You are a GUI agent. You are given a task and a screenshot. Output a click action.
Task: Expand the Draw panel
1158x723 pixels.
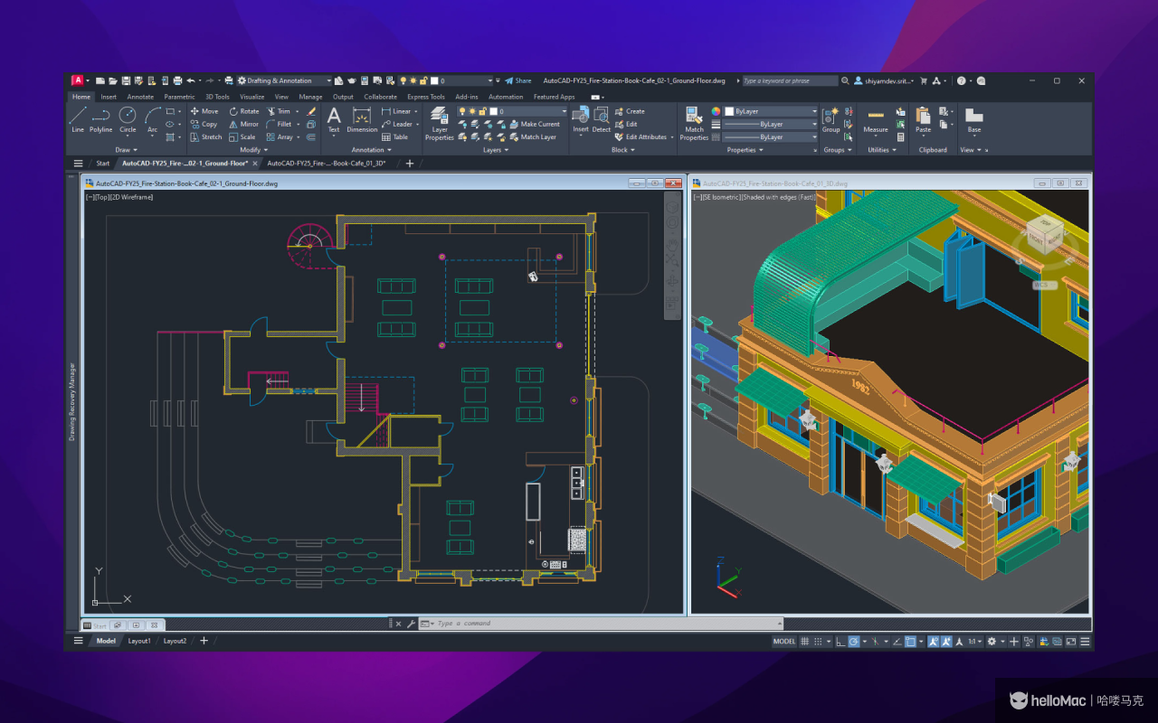(125, 150)
